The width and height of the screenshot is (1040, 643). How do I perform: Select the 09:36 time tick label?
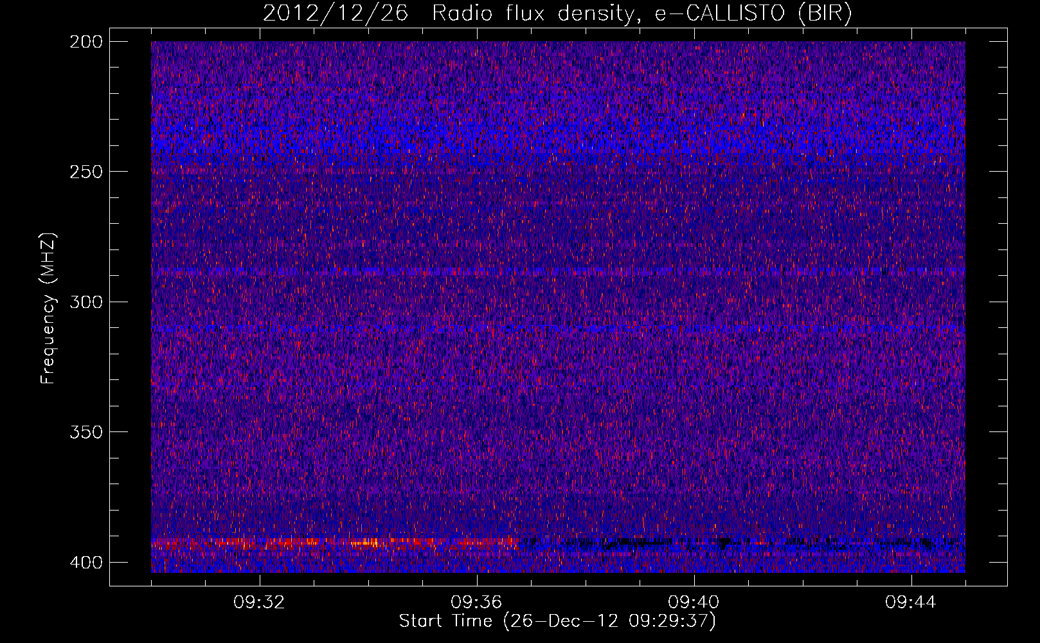point(477,602)
